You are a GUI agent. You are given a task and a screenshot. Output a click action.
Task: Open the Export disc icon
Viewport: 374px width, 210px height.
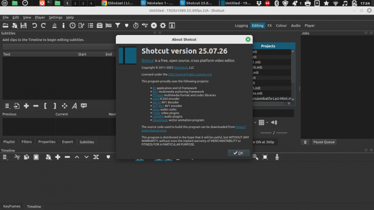click(154, 26)
